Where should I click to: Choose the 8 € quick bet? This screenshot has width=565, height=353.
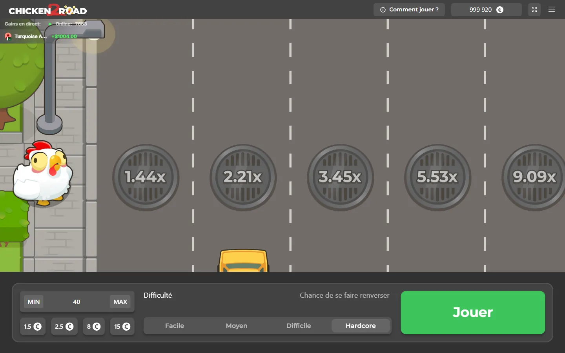(94, 326)
